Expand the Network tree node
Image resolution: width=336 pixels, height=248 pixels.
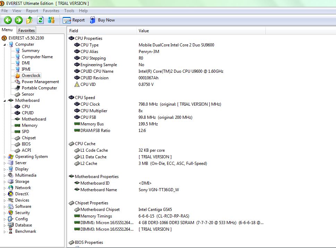[x=5, y=188]
